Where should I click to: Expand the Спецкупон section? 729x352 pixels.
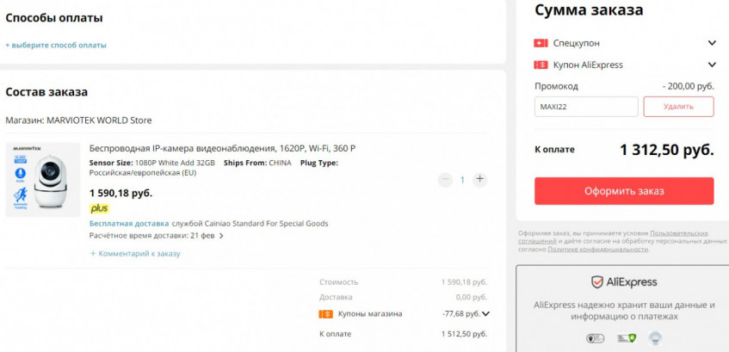coord(712,43)
